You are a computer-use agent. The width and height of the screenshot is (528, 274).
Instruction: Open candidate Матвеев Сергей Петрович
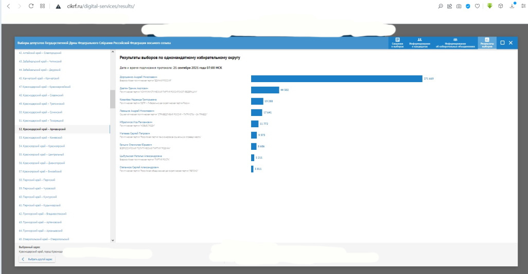(x=135, y=133)
